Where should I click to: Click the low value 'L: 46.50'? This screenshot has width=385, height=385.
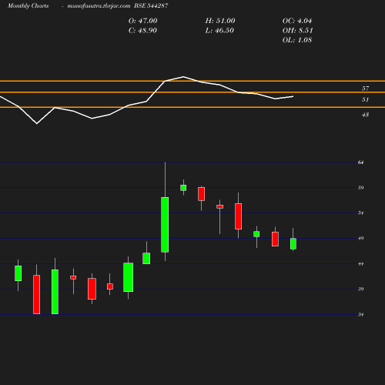(219, 31)
